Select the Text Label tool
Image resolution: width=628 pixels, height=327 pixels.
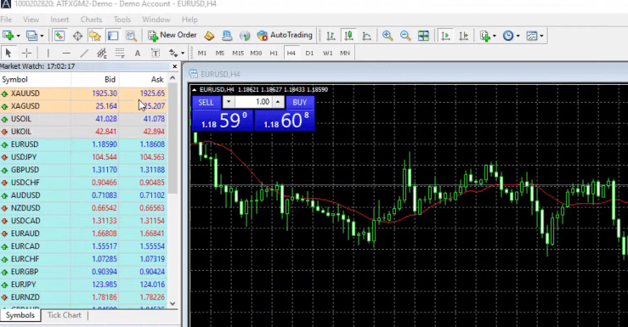click(x=156, y=53)
